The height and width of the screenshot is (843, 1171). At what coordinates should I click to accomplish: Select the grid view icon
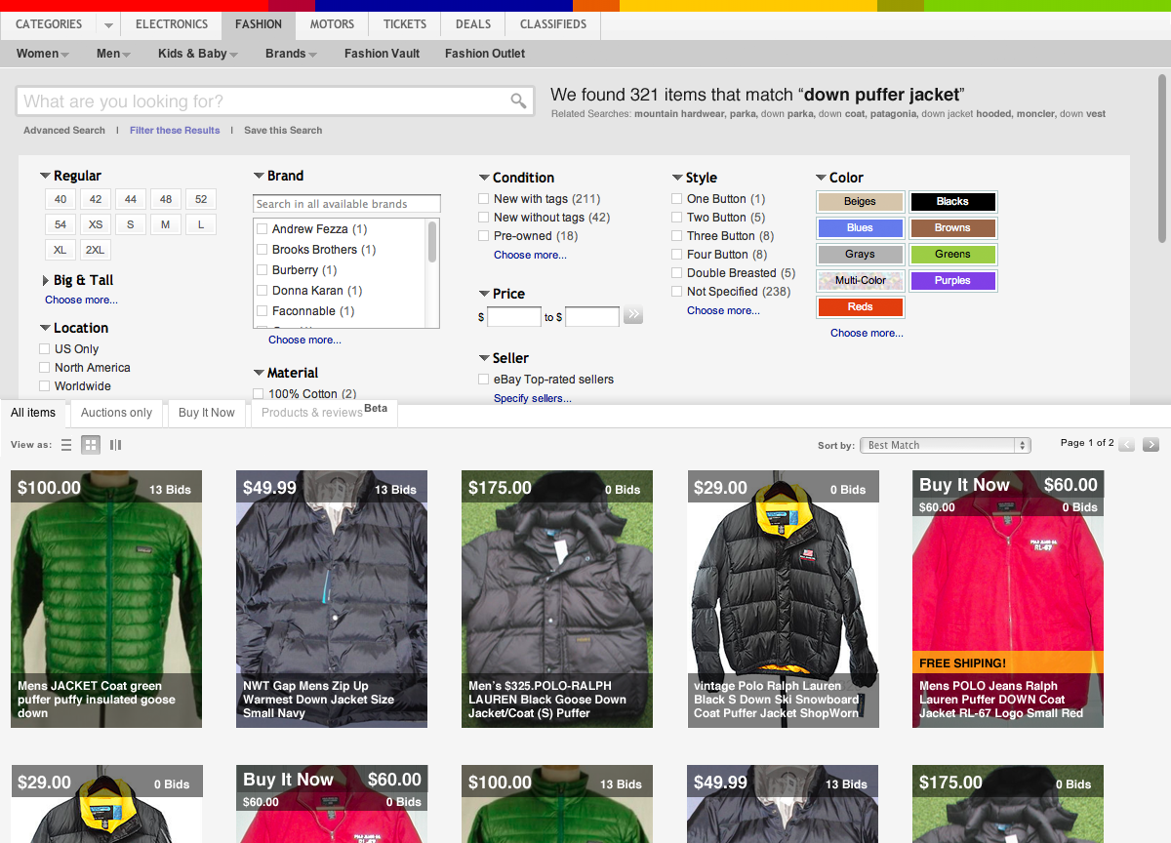click(91, 445)
